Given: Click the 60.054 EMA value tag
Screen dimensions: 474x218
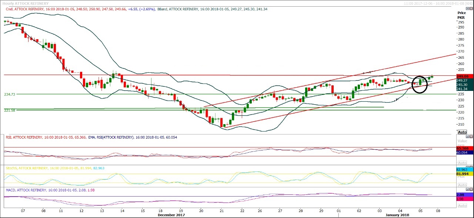Looking at the screenshot, I should coord(465,153).
